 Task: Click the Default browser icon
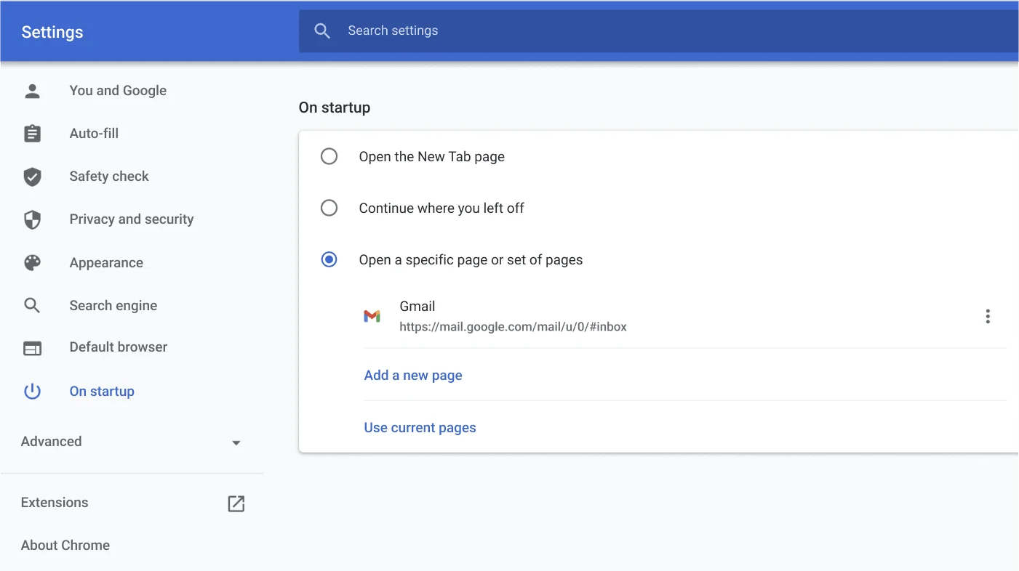tap(32, 348)
